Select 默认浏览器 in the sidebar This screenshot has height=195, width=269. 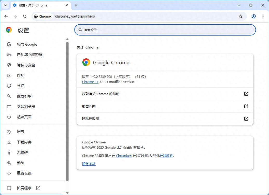(x=26, y=107)
